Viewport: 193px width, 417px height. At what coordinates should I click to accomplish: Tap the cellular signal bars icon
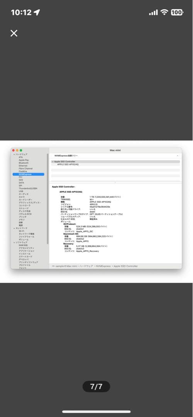(153, 12)
